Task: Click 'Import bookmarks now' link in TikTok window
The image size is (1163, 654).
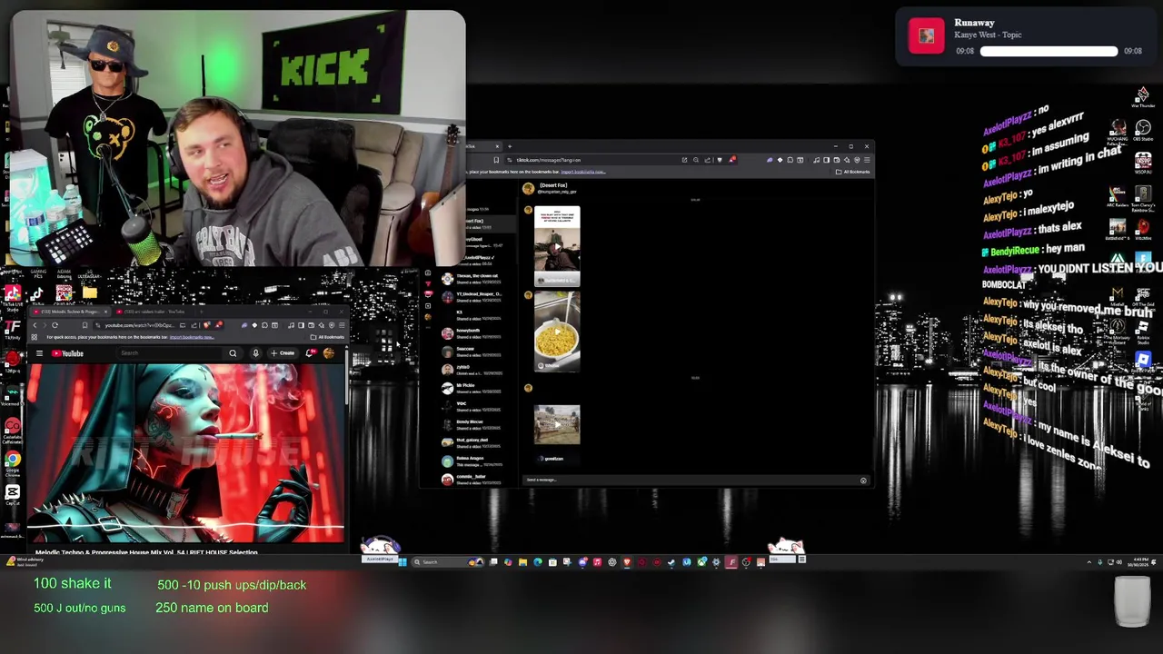Action: click(x=582, y=172)
